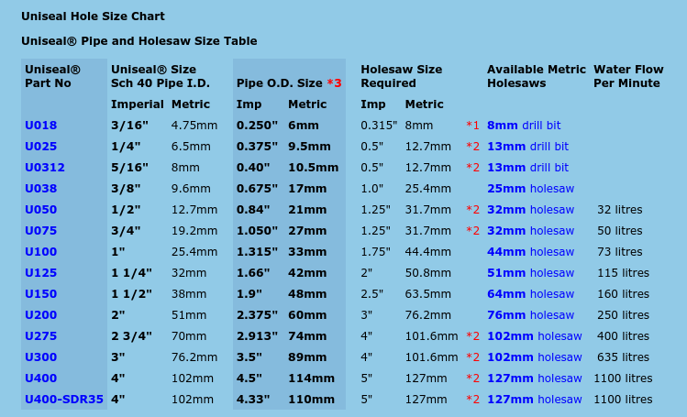Image resolution: width=687 pixels, height=417 pixels.
Task: Click the red *1 footnote marker
Action: (x=472, y=126)
